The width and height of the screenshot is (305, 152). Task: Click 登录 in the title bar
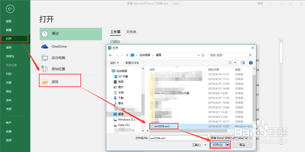[x=260, y=3]
